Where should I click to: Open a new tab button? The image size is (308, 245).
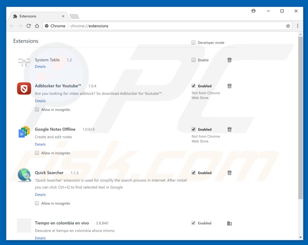coord(74,16)
